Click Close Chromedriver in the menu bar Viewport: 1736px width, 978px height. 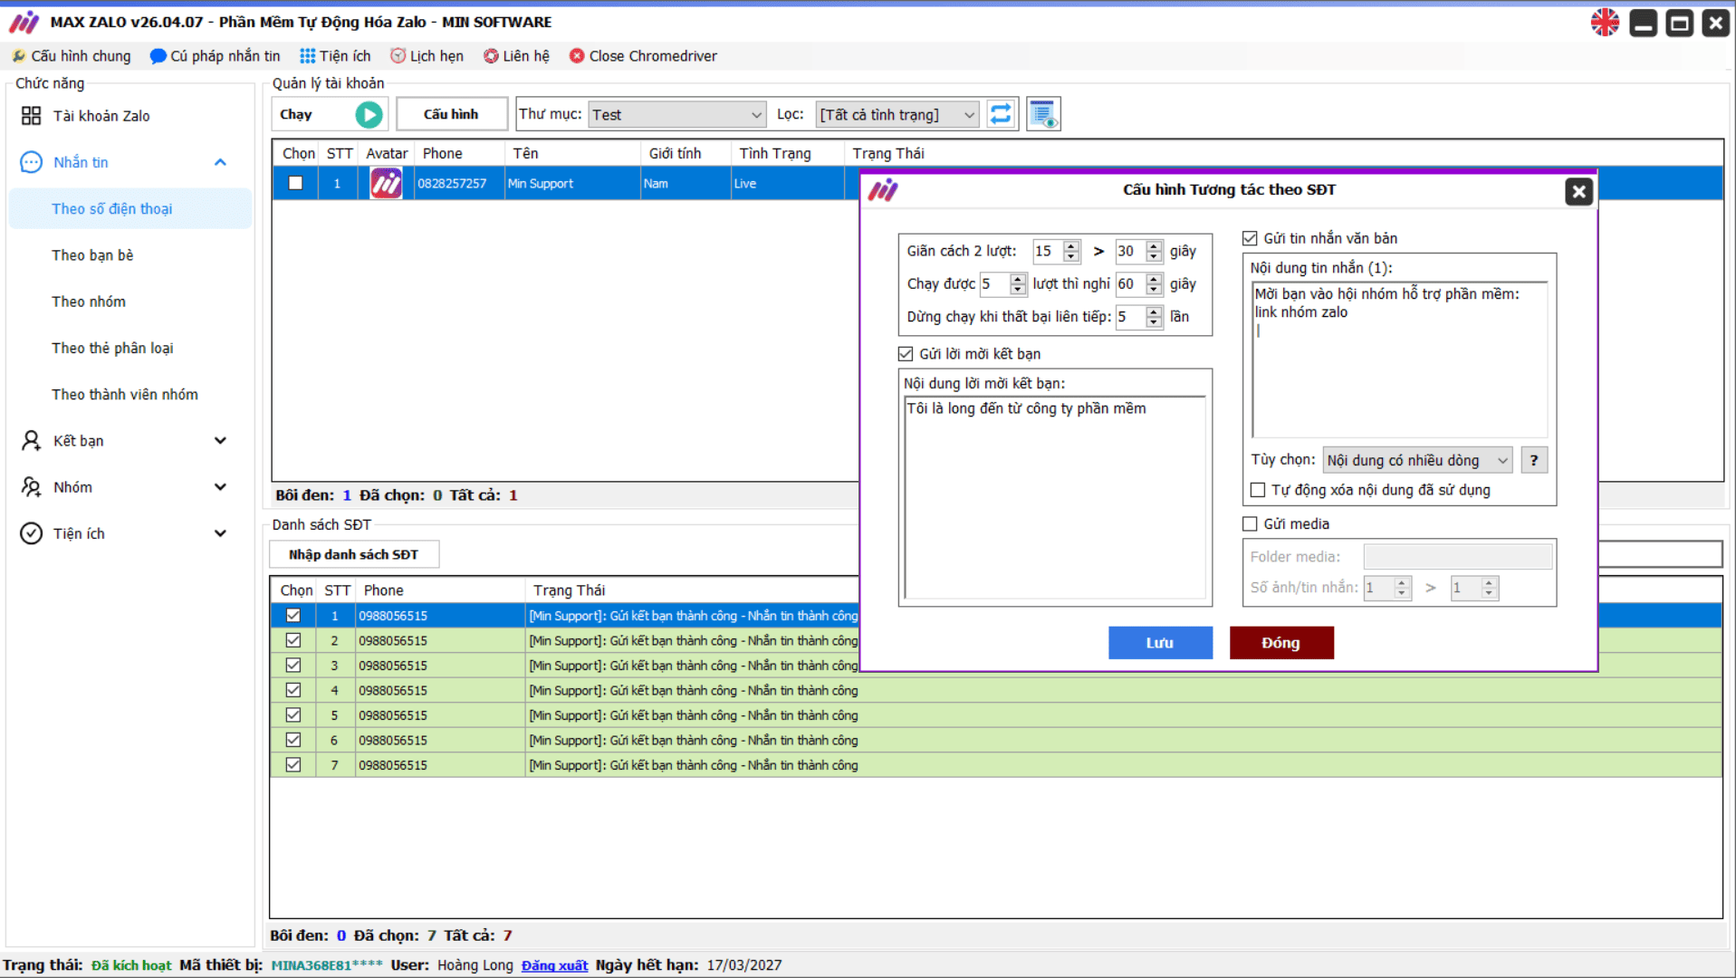[x=643, y=56]
